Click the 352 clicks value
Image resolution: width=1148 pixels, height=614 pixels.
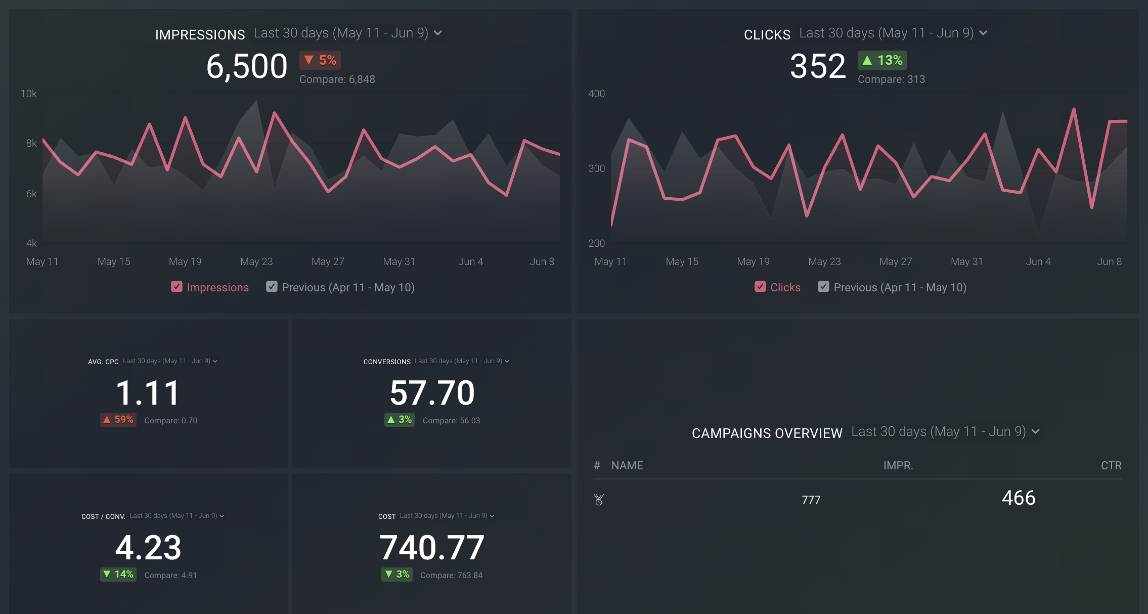click(818, 66)
